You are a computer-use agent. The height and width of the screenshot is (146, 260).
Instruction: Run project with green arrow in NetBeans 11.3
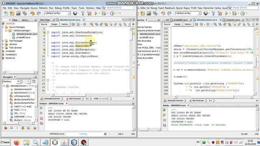tap(96, 13)
